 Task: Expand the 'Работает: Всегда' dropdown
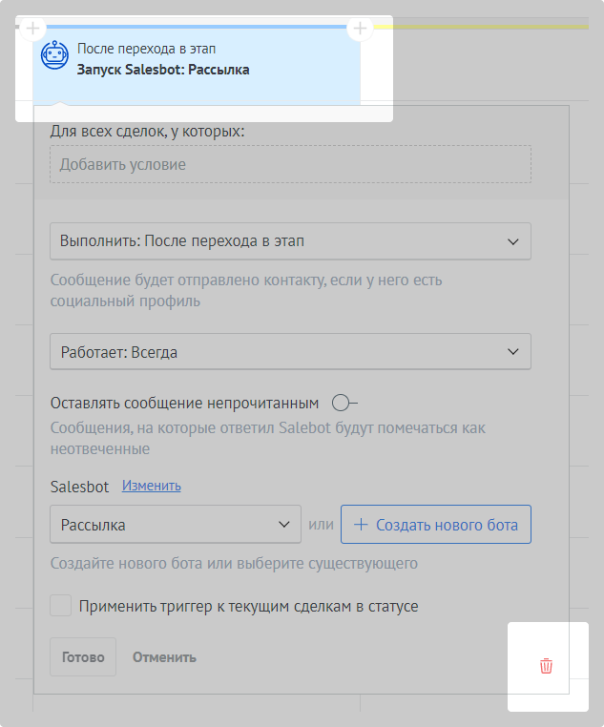pyautogui.click(x=290, y=352)
